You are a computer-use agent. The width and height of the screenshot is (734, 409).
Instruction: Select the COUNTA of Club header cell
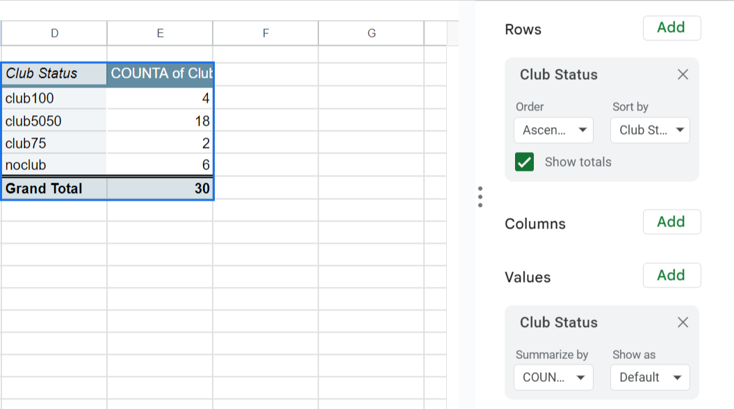pyautogui.click(x=160, y=74)
